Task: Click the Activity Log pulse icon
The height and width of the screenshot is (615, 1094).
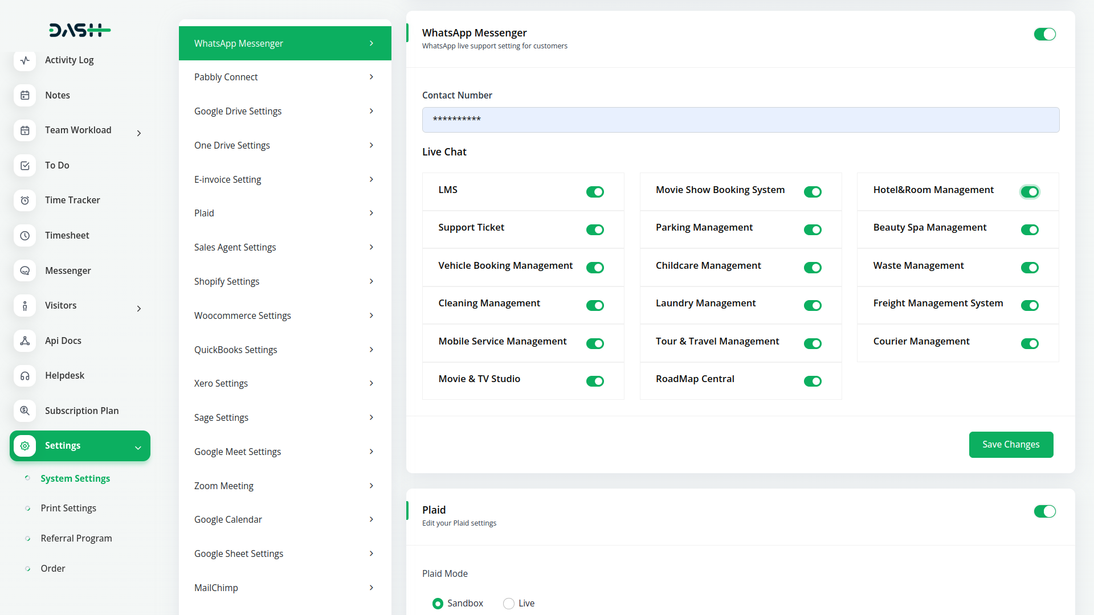Action: (x=25, y=60)
